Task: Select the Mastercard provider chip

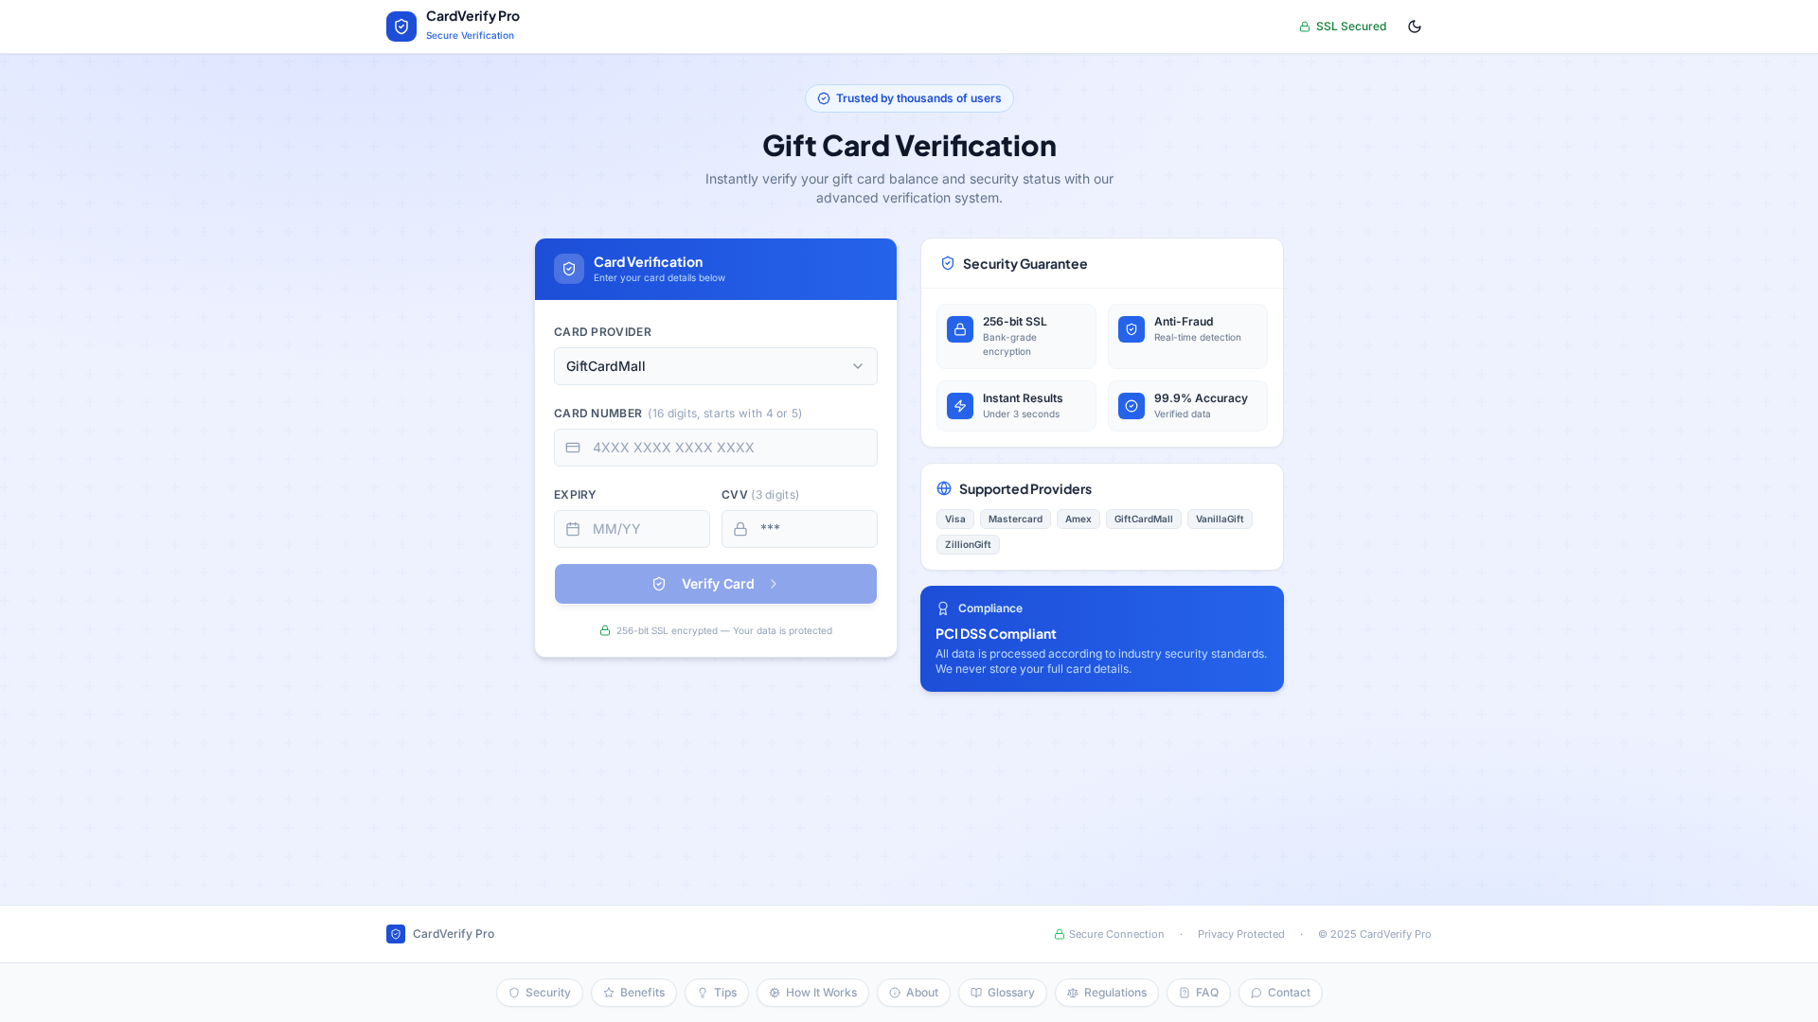Action: (x=1015, y=519)
